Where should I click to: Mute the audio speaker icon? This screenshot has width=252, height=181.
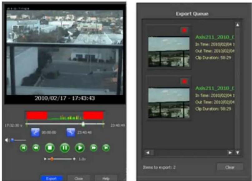7,140
